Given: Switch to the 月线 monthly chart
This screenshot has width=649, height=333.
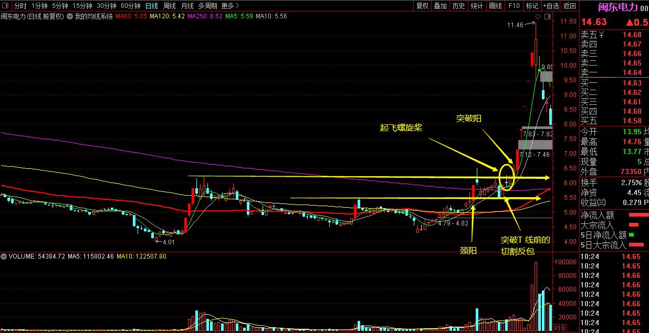Looking at the screenshot, I should click(x=187, y=6).
